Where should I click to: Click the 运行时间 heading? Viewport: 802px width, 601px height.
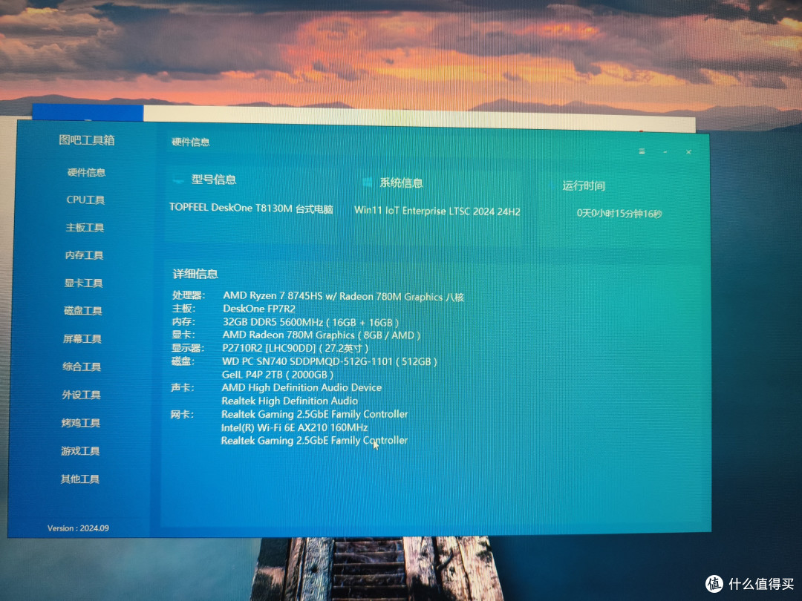tap(584, 185)
